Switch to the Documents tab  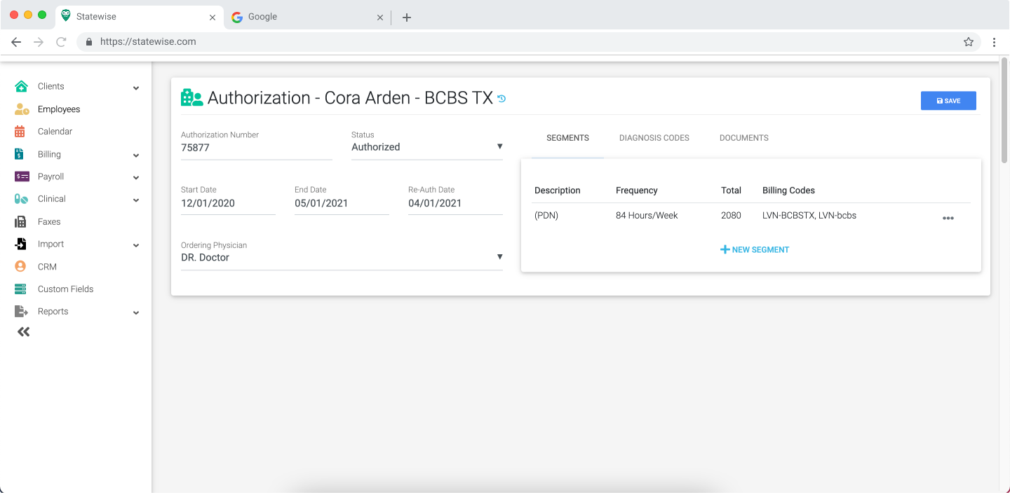[x=744, y=138]
